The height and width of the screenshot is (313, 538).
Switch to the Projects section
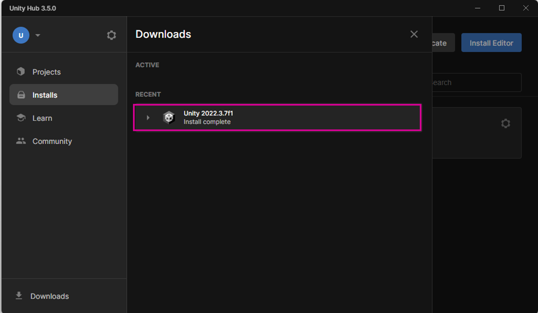pyautogui.click(x=46, y=72)
